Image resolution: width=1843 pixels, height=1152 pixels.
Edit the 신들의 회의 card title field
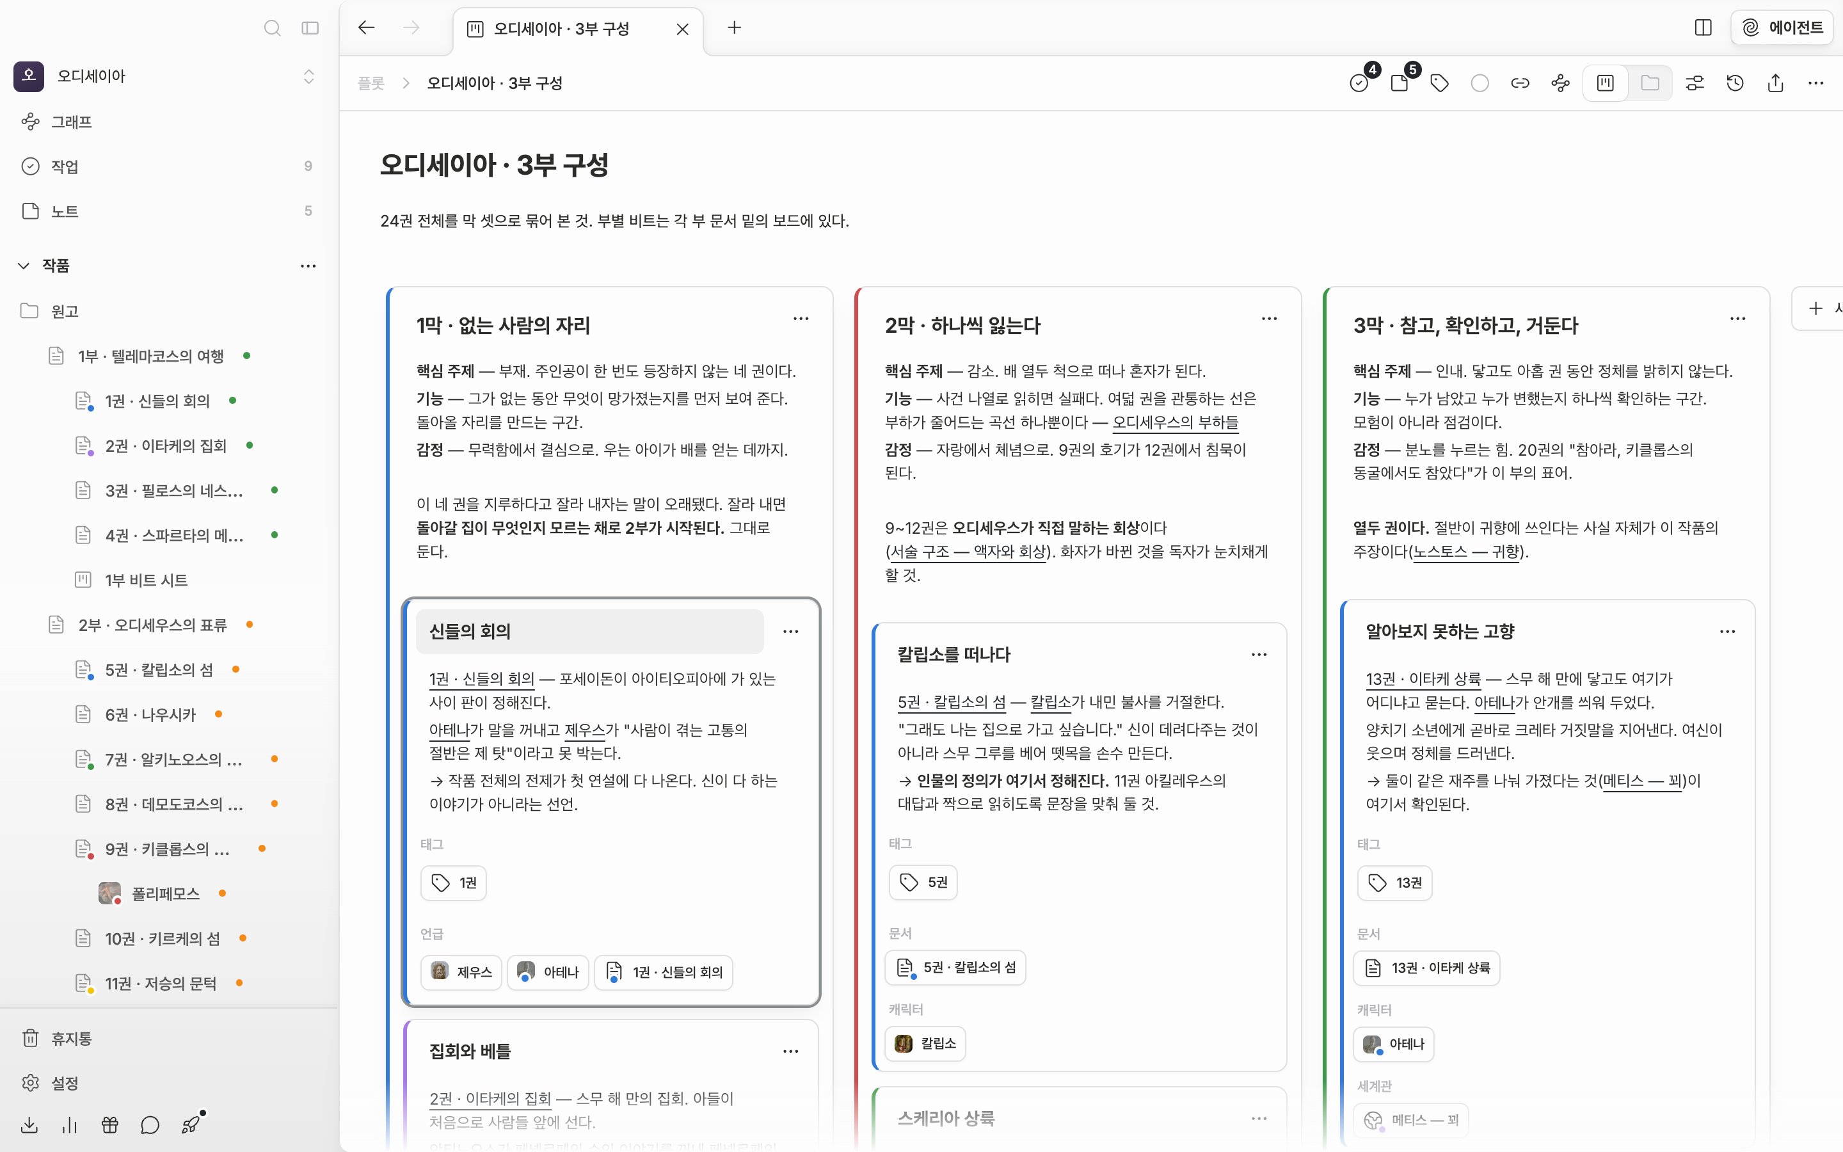click(589, 631)
